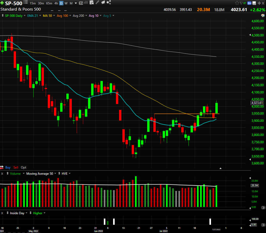Click the reorder arrows next to Volume

(8, 173)
